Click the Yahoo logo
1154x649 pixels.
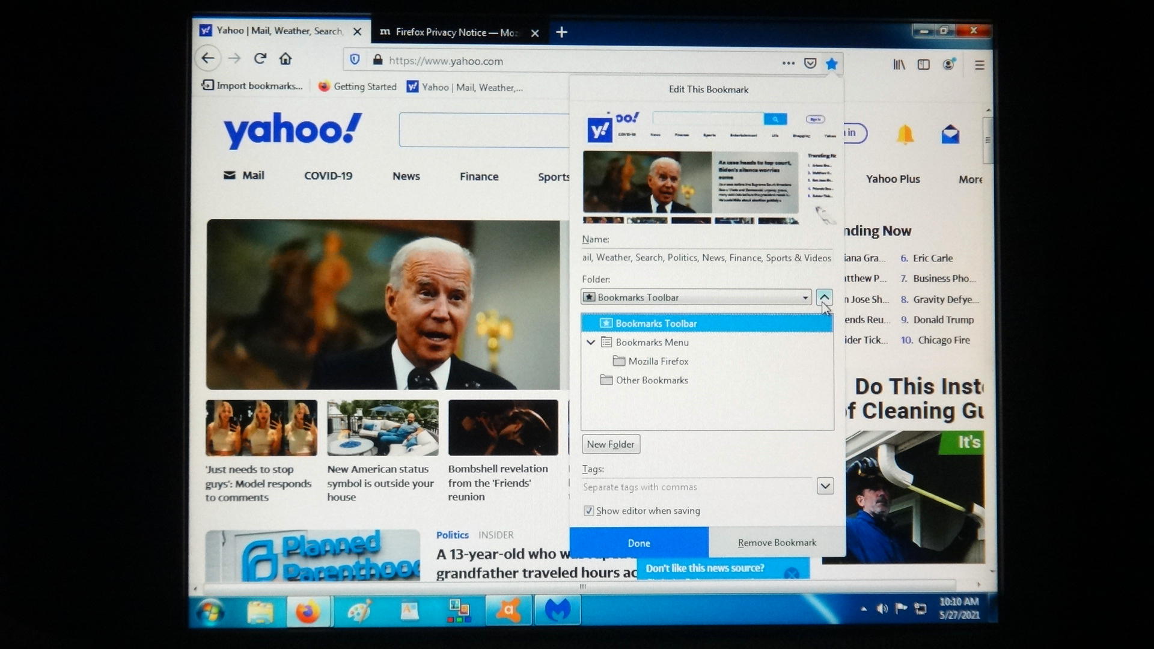point(293,130)
